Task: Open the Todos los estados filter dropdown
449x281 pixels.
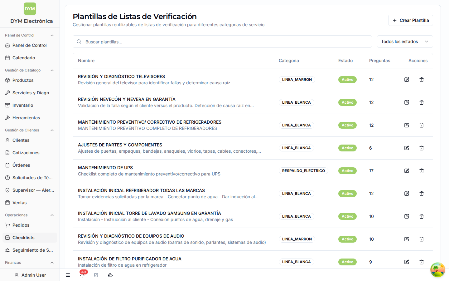Action: [405, 42]
